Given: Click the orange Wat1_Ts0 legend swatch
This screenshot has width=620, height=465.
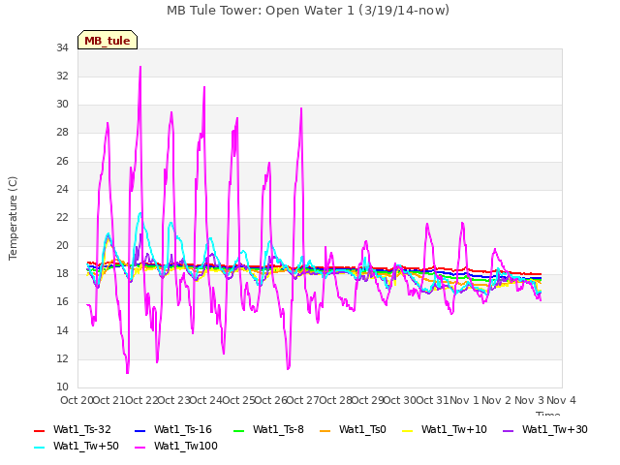Looking at the screenshot, I should coord(325,430).
